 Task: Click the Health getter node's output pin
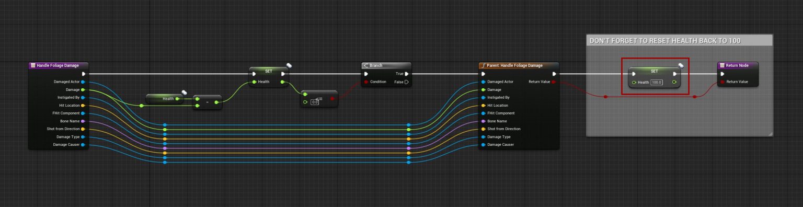point(177,98)
